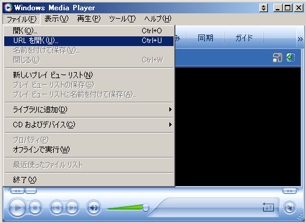306x223 pixels.
Task: Choose URL を開く from the File menu
Action: (x=89, y=41)
